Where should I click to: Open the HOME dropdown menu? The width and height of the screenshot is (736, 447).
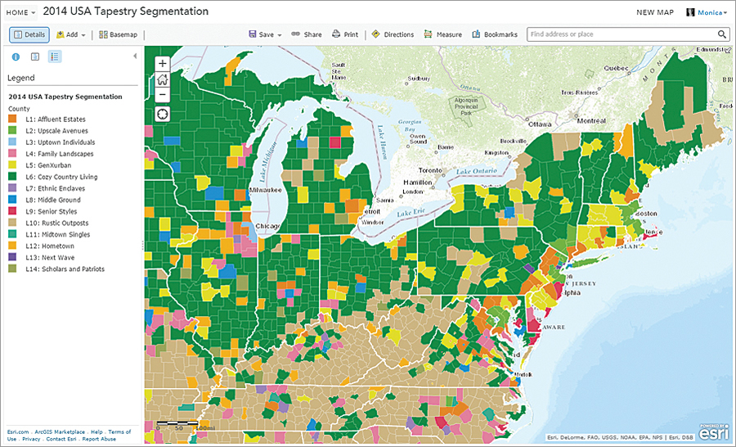(20, 13)
